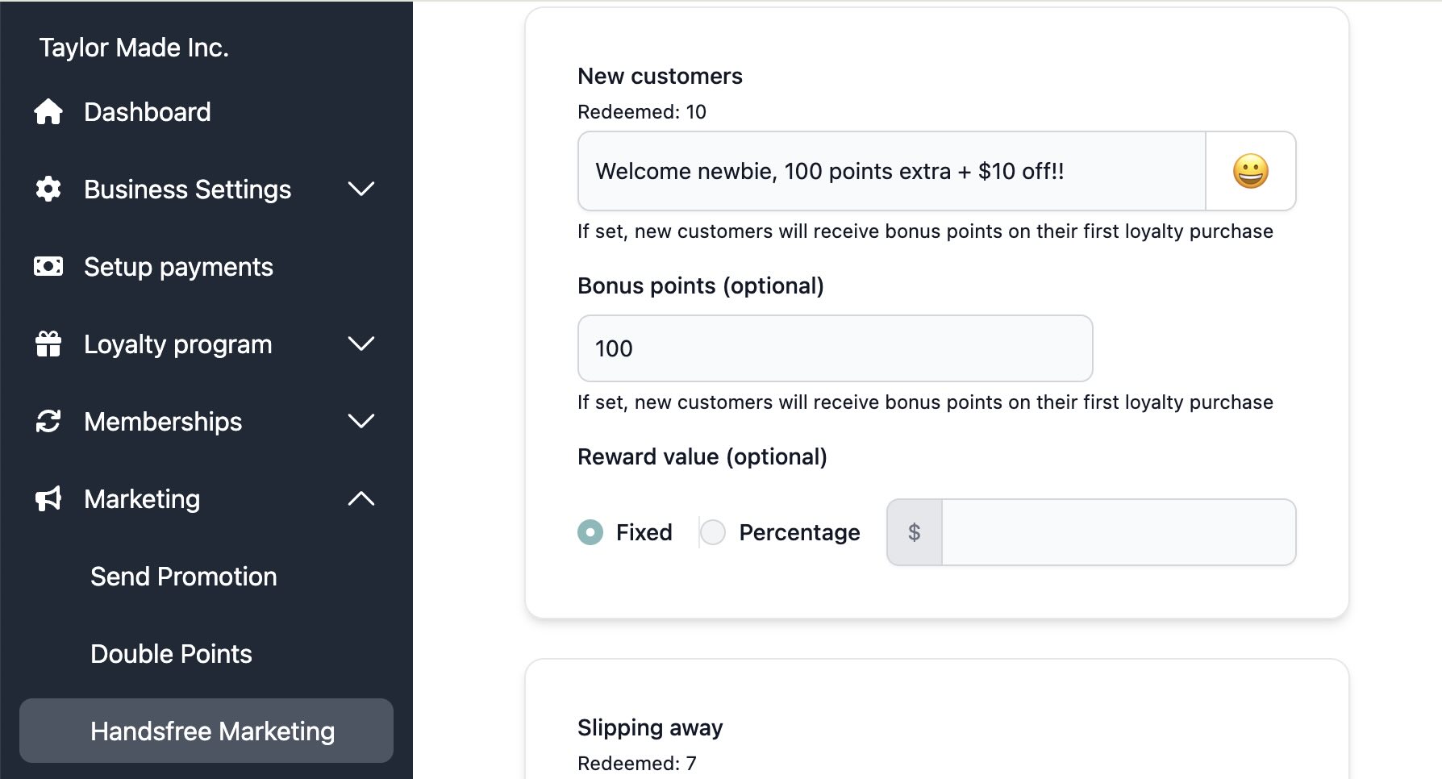This screenshot has height=779, width=1442.
Task: Click the Bonus points field showing 100
Action: pyautogui.click(x=836, y=348)
